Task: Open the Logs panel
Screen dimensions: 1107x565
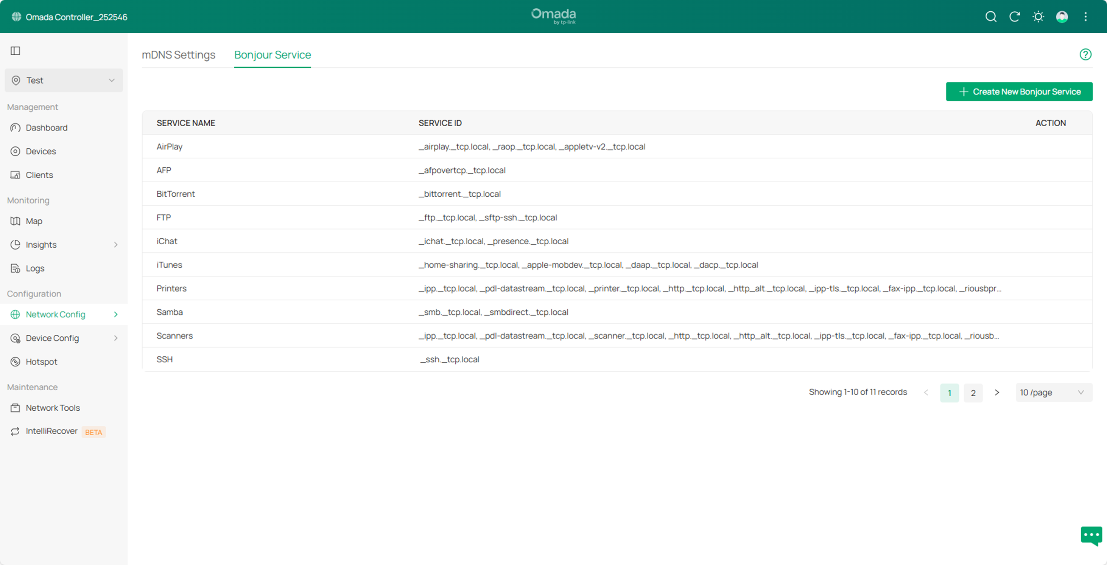Action: point(35,268)
